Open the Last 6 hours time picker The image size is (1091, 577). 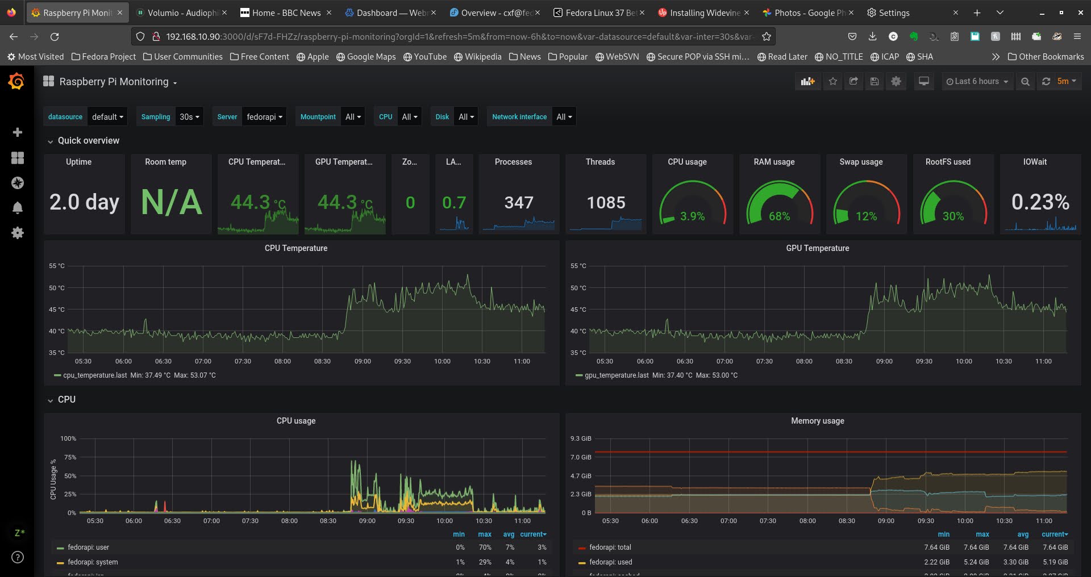[x=977, y=82]
